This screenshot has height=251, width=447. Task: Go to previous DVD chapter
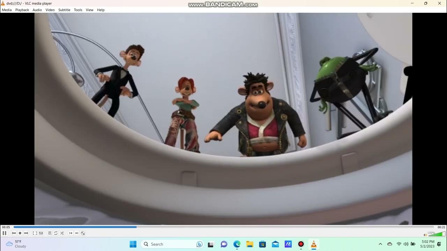click(x=71, y=233)
